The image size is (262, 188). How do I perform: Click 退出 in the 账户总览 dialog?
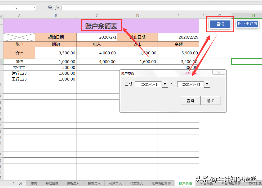pyautogui.click(x=210, y=101)
